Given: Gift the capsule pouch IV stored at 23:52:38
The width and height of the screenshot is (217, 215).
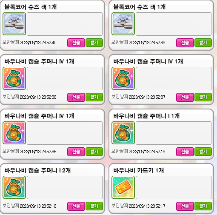Looking at the screenshot, I should click(x=76, y=97).
